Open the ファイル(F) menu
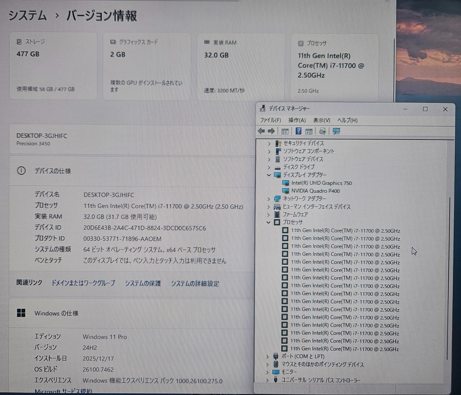 [x=270, y=120]
